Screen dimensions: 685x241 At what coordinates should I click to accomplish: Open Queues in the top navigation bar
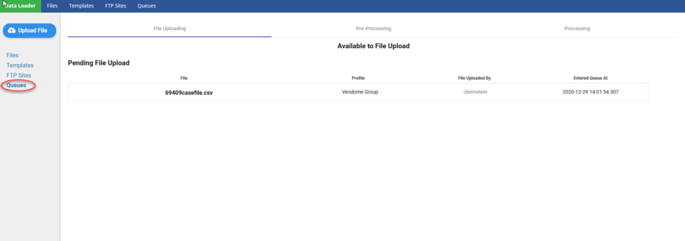[146, 6]
